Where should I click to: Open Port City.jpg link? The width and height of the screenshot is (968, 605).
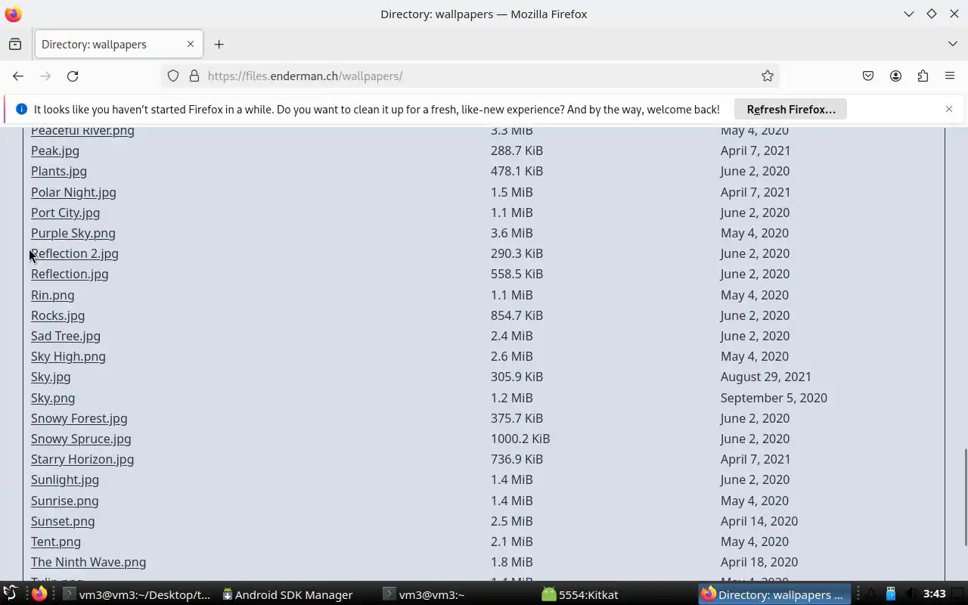tap(65, 213)
